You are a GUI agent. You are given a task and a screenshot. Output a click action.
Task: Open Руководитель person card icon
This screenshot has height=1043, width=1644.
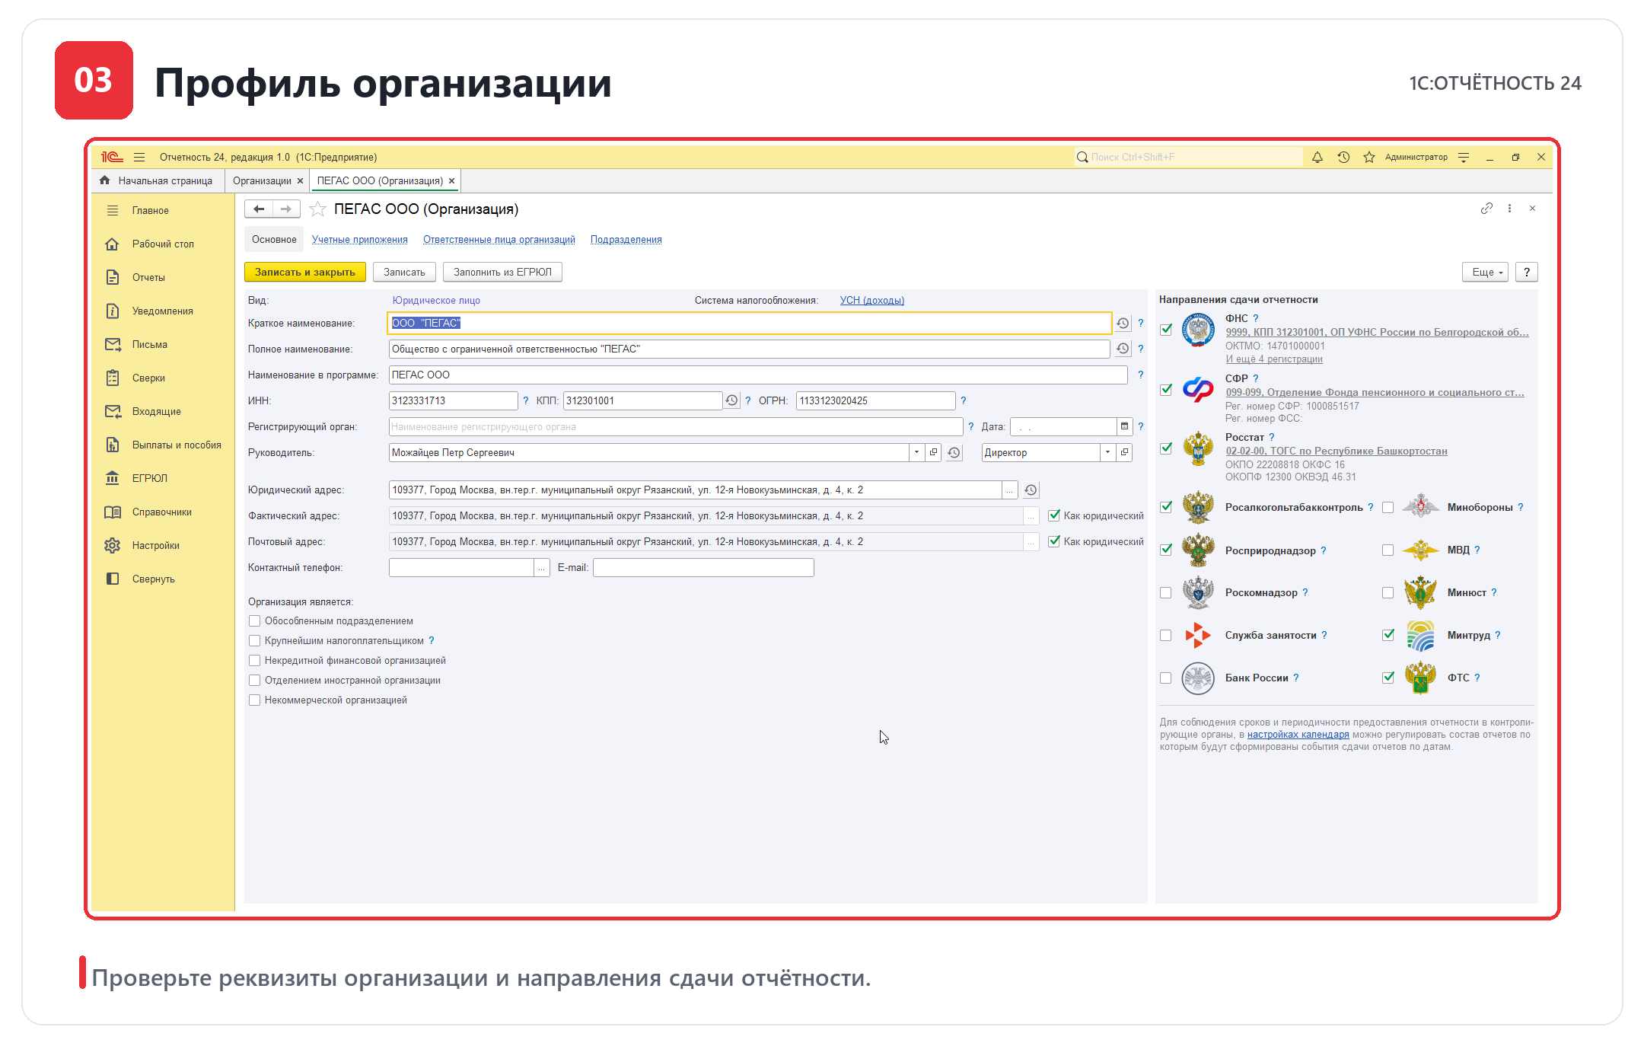(x=934, y=453)
